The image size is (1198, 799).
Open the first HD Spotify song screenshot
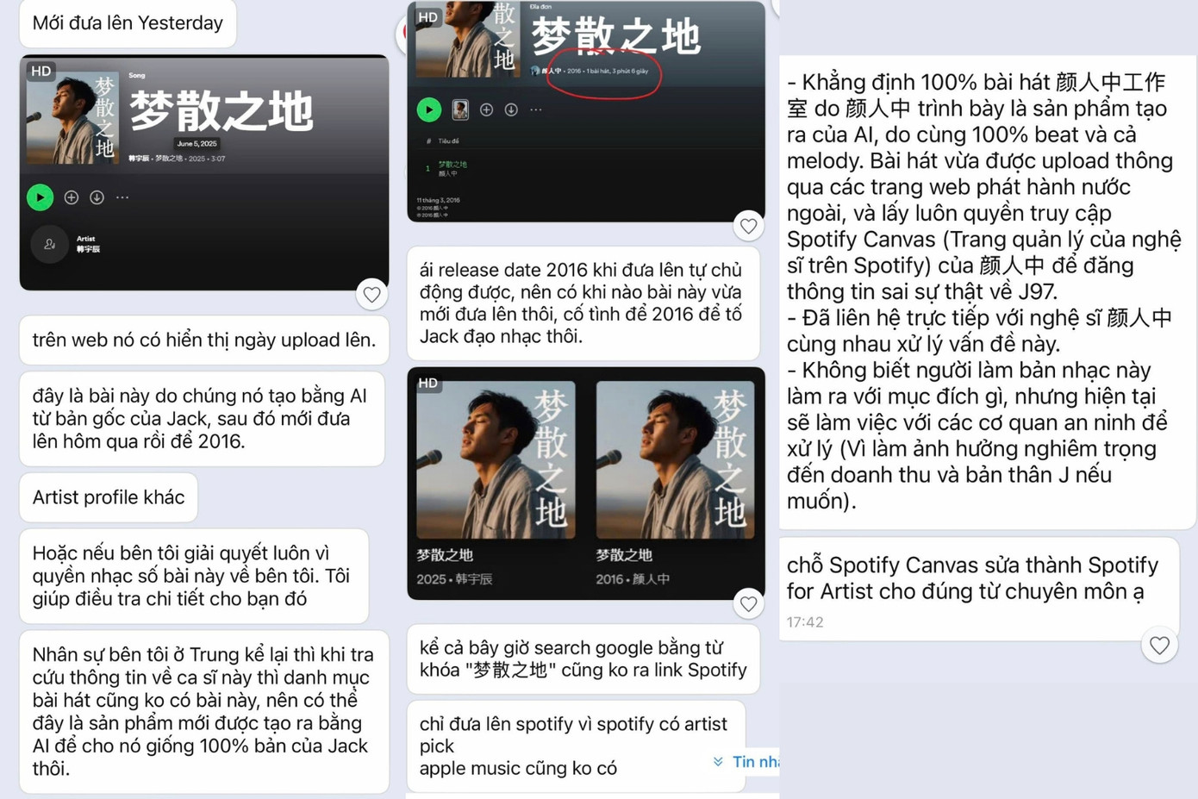point(204,172)
